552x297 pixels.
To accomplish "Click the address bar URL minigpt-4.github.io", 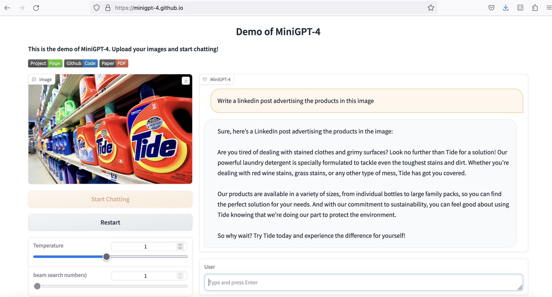I will click(149, 8).
